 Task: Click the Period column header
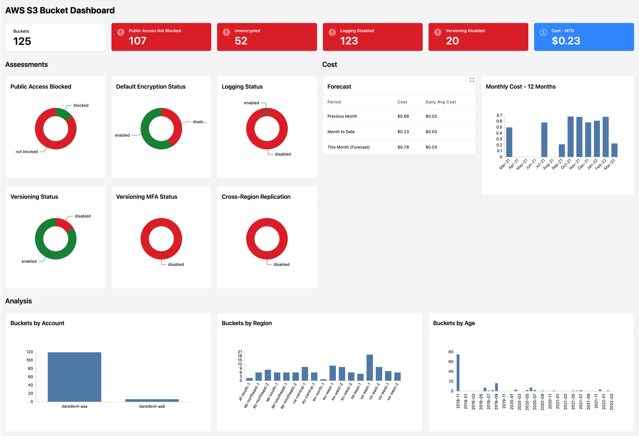click(334, 102)
